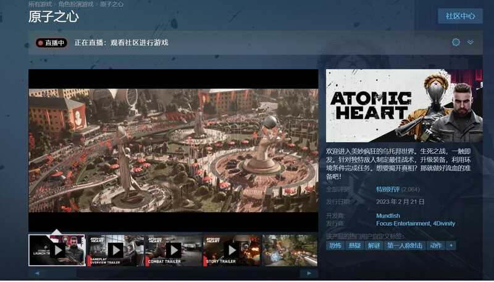Open publisher 4Divinity link
Screen dimensions: 494x282
(444, 223)
